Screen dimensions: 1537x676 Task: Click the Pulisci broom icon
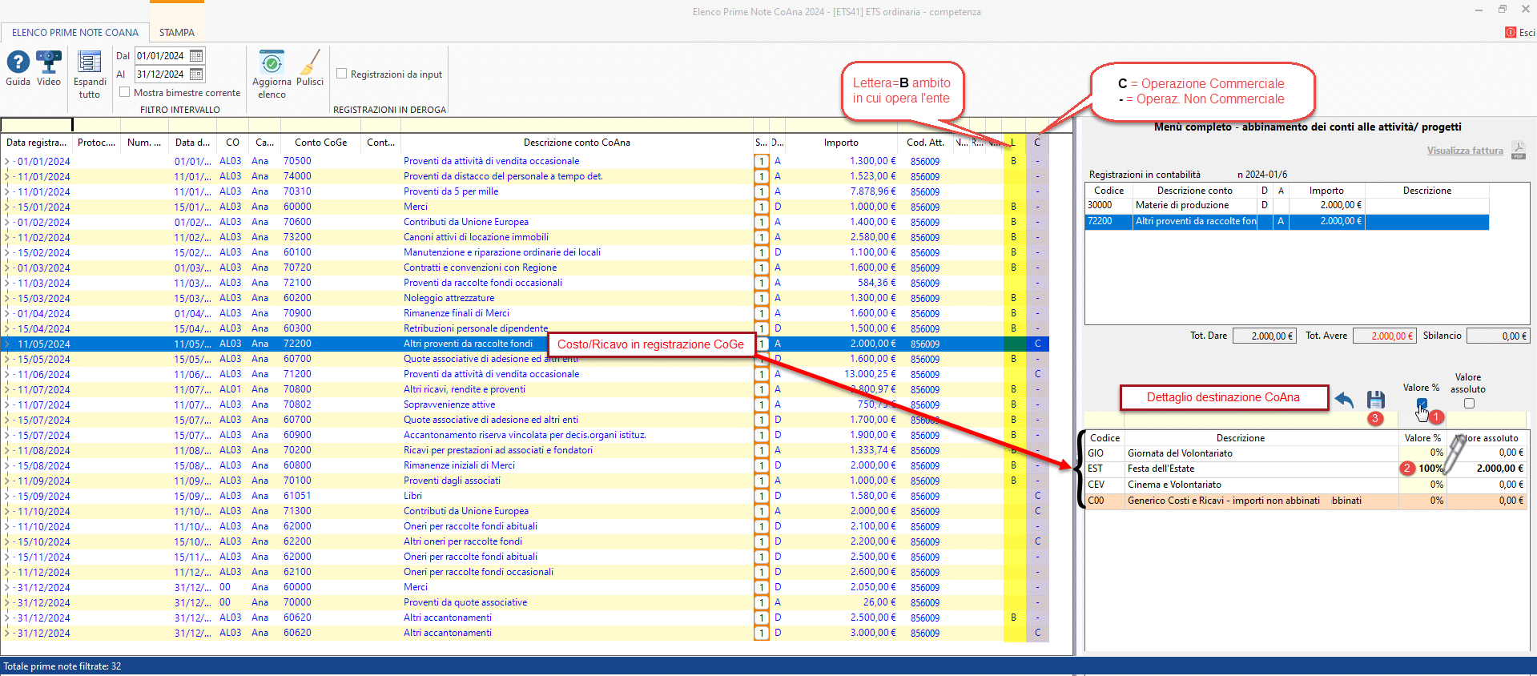tap(309, 62)
